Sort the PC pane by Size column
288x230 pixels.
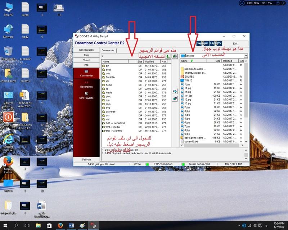214,61
